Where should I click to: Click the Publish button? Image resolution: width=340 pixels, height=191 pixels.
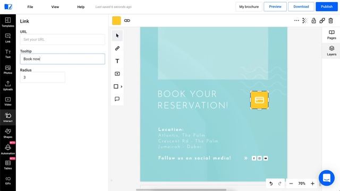tap(327, 7)
